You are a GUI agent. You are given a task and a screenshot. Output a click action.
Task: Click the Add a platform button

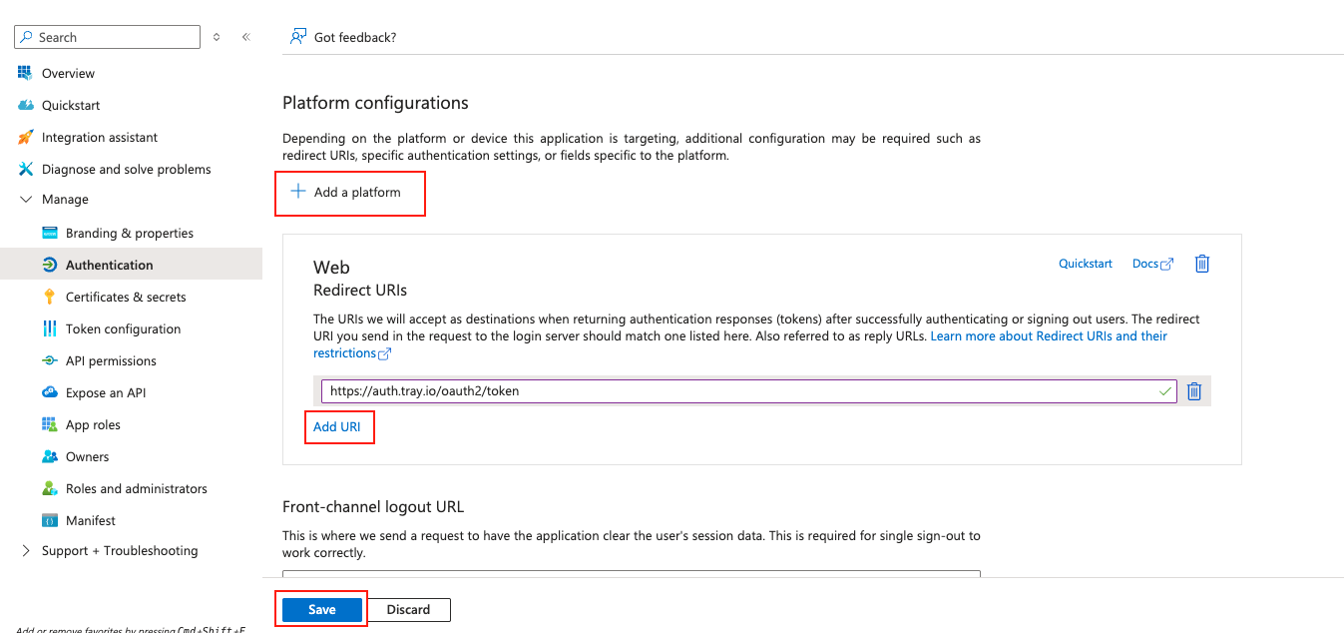coord(350,193)
